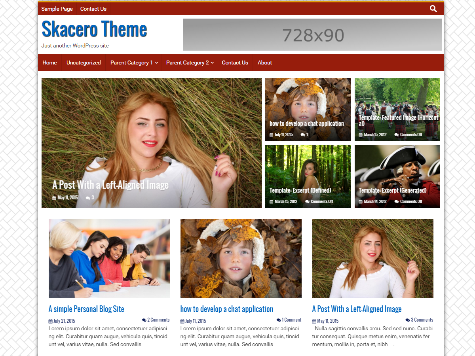Open the search magnifier icon
This screenshot has height=356, width=475.
click(x=433, y=9)
